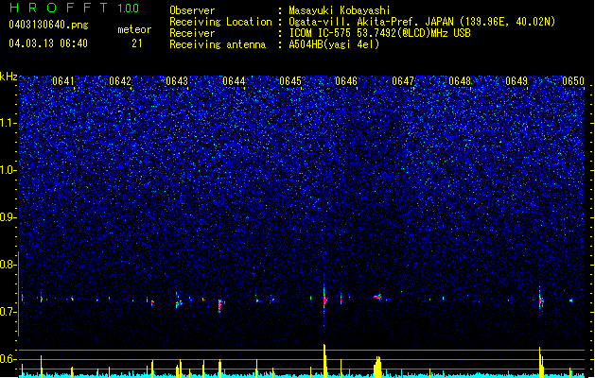The width and height of the screenshot is (595, 378).
Task: Select the ICOM IC-575 receiver description
Action: pyautogui.click(x=379, y=33)
